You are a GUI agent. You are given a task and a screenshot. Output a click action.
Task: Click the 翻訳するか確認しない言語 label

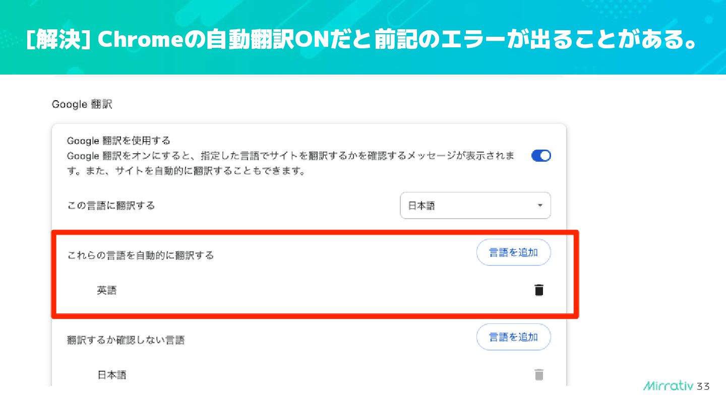126,340
